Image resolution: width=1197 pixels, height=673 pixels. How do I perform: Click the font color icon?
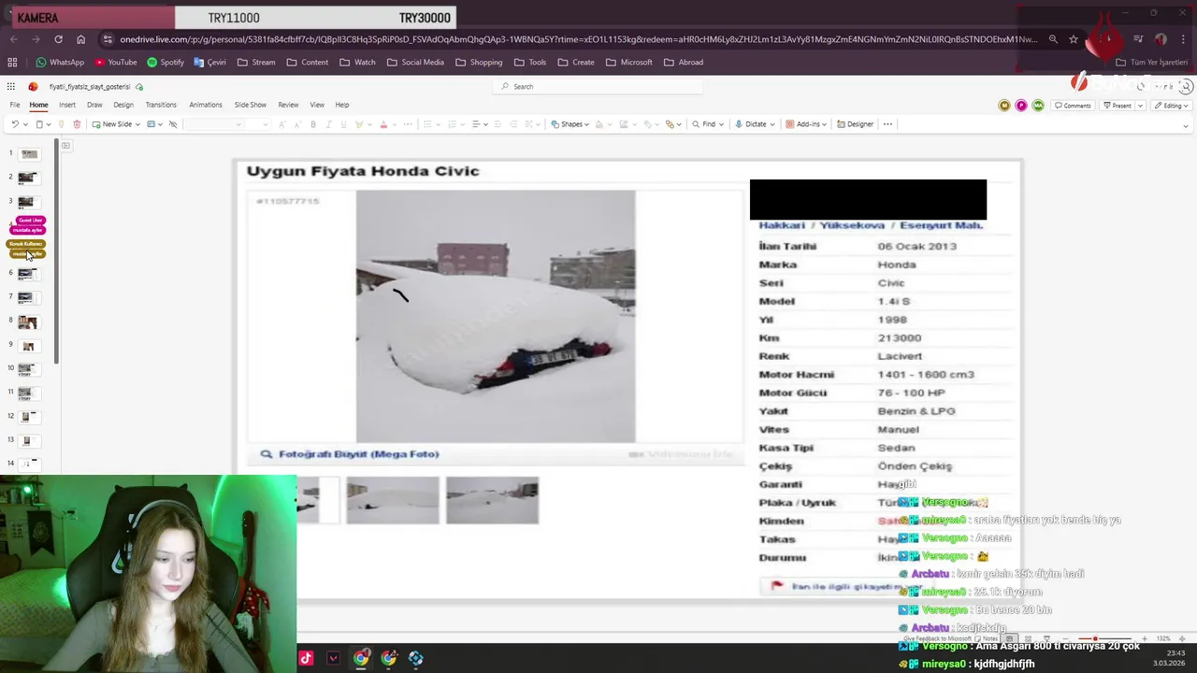click(383, 124)
